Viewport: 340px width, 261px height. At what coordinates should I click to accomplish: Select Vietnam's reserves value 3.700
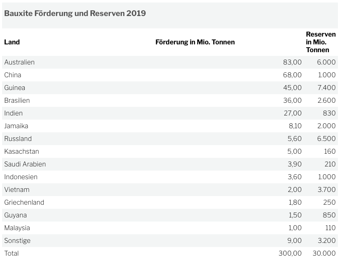click(x=326, y=190)
